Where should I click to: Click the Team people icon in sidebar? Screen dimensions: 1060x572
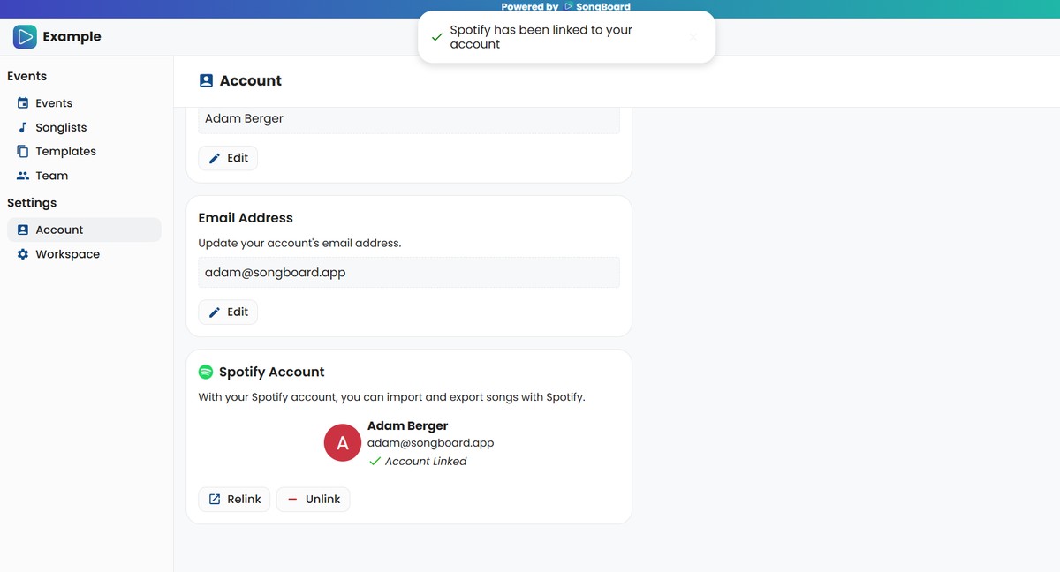coord(23,176)
